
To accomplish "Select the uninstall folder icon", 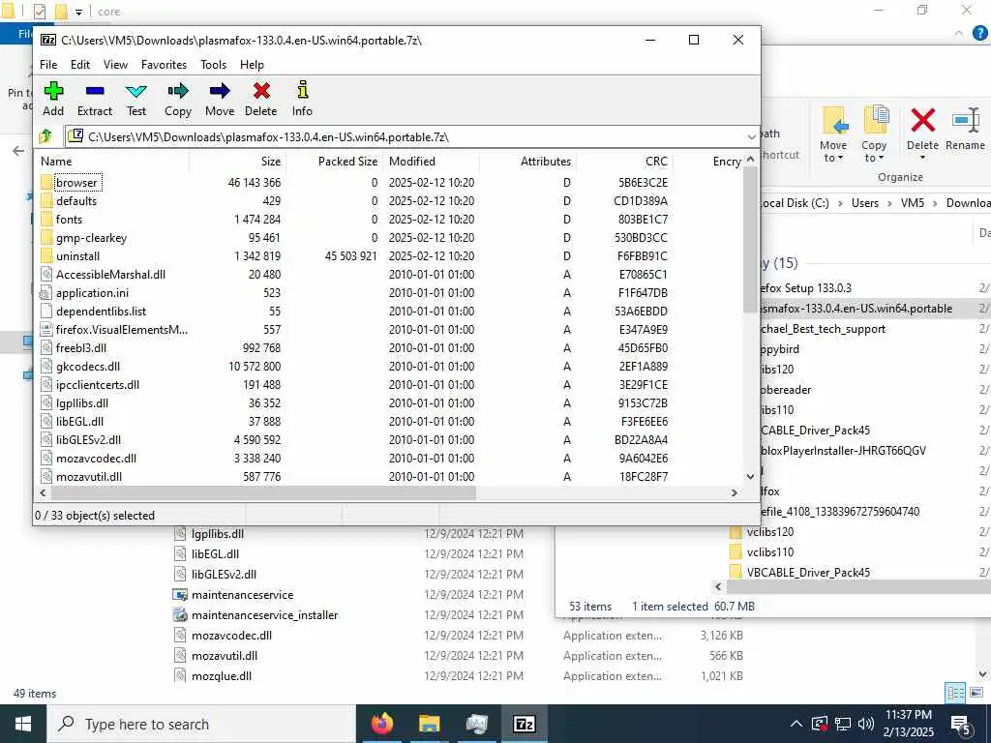I will pyautogui.click(x=46, y=255).
